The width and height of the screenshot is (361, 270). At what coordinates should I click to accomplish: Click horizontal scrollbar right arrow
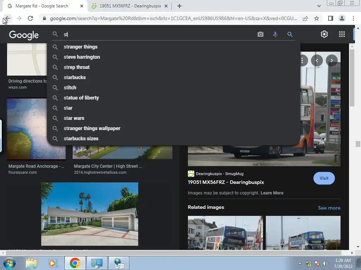(x=352, y=253)
